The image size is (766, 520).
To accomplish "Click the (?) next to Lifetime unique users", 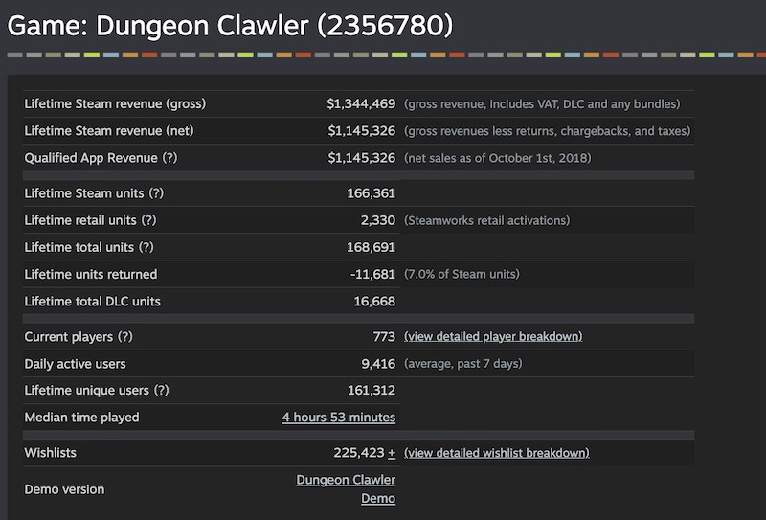I will 161,390.
